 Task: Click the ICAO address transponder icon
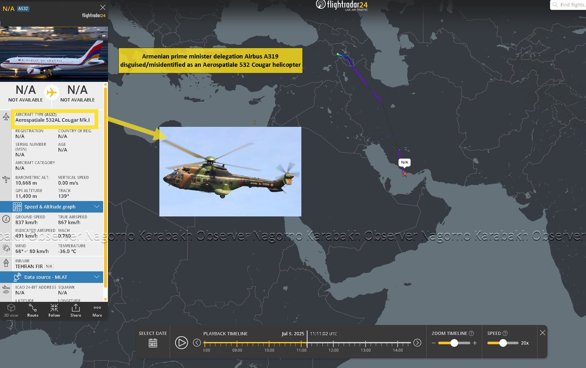(6, 290)
